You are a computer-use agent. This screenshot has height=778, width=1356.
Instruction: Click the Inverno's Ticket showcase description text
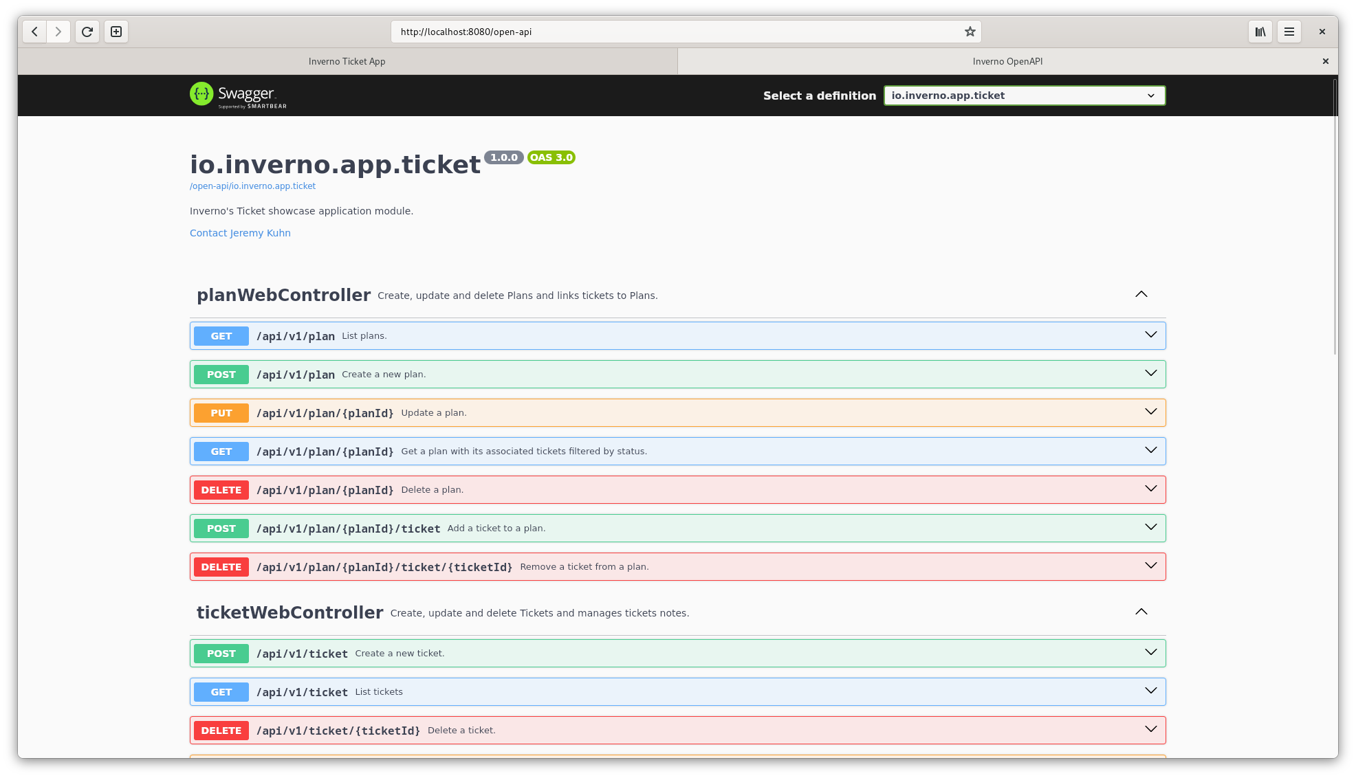[302, 211]
